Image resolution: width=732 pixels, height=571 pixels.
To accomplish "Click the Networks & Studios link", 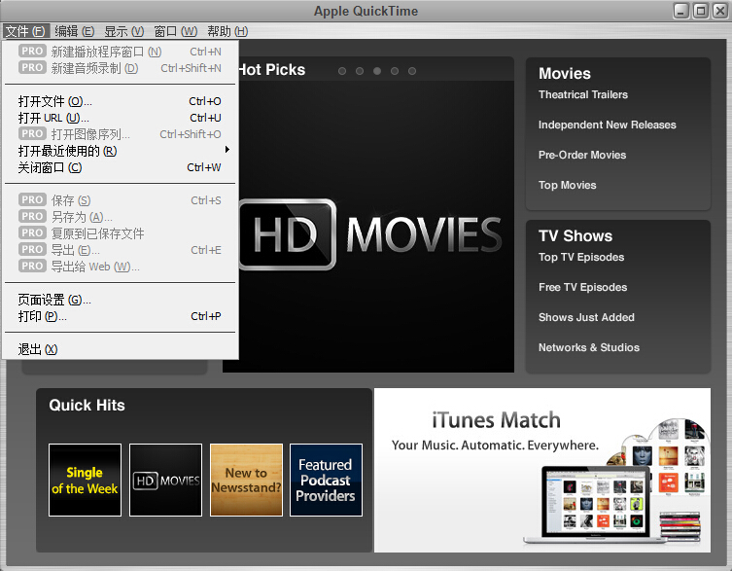I will [589, 348].
